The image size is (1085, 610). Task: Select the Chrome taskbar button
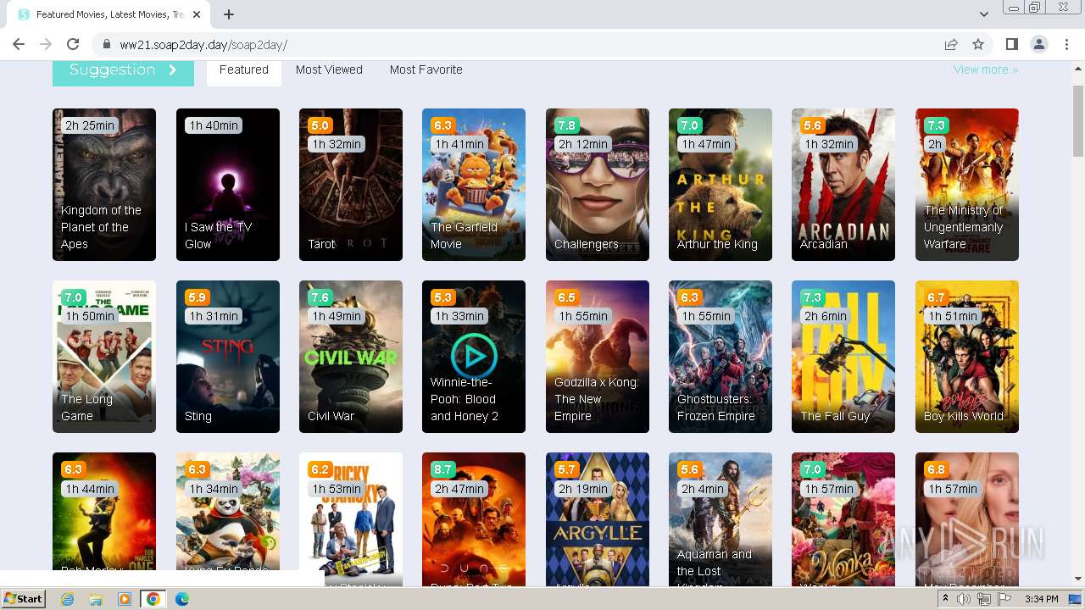(153, 599)
